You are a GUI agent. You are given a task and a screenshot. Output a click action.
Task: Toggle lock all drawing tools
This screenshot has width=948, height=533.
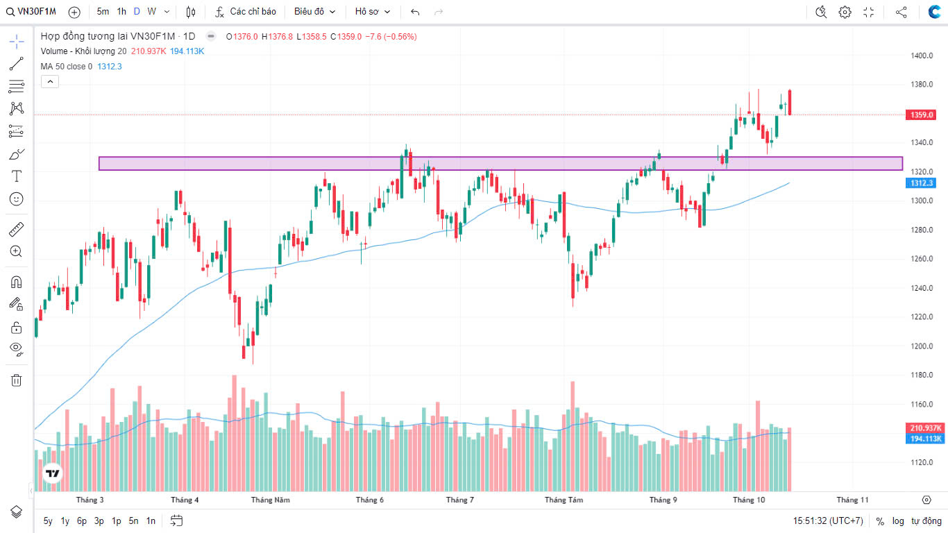point(17,327)
